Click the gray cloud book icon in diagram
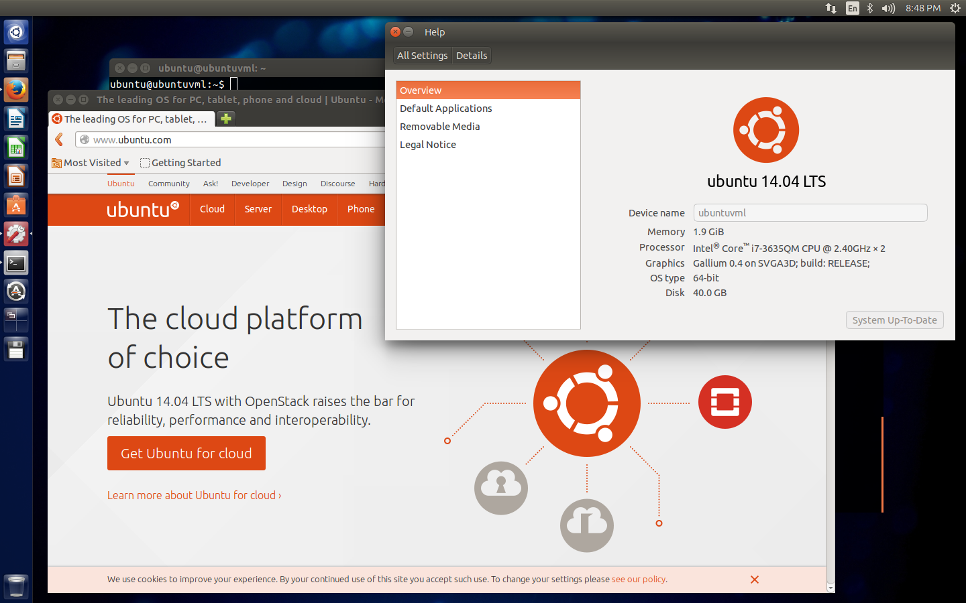Image resolution: width=966 pixels, height=603 pixels. (x=587, y=525)
